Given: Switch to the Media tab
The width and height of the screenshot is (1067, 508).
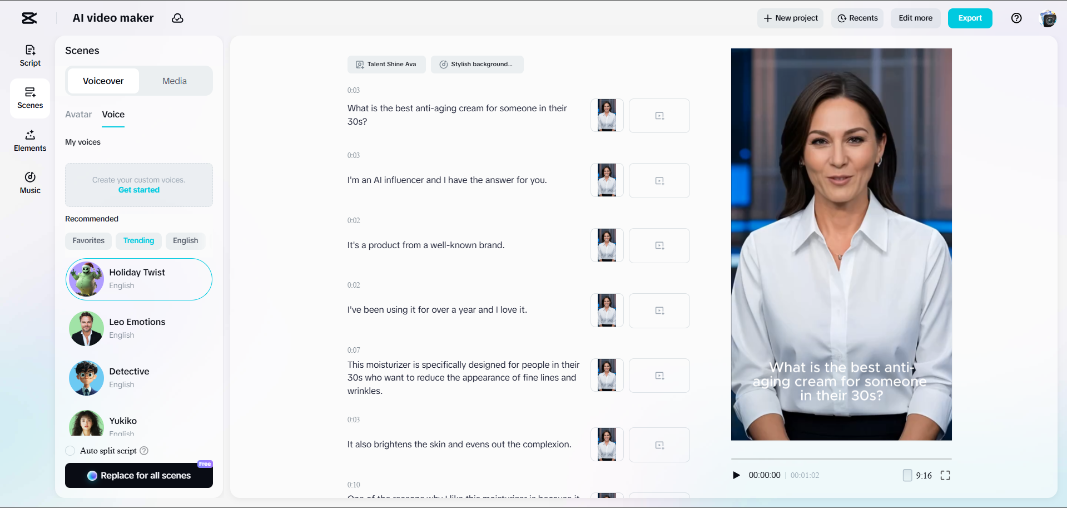Looking at the screenshot, I should point(174,81).
